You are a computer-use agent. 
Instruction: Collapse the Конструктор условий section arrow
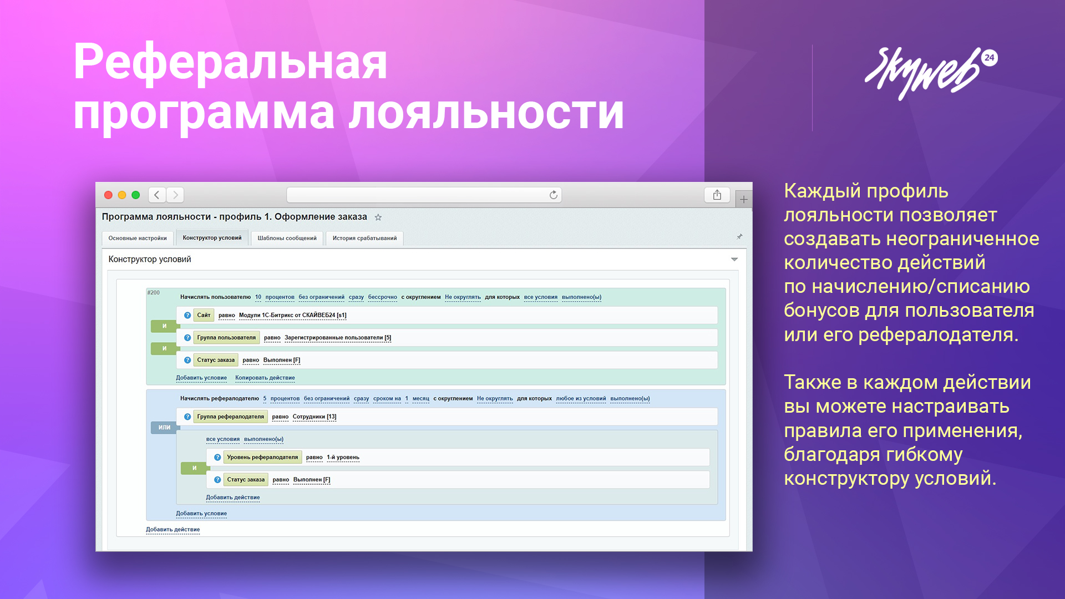coord(734,260)
